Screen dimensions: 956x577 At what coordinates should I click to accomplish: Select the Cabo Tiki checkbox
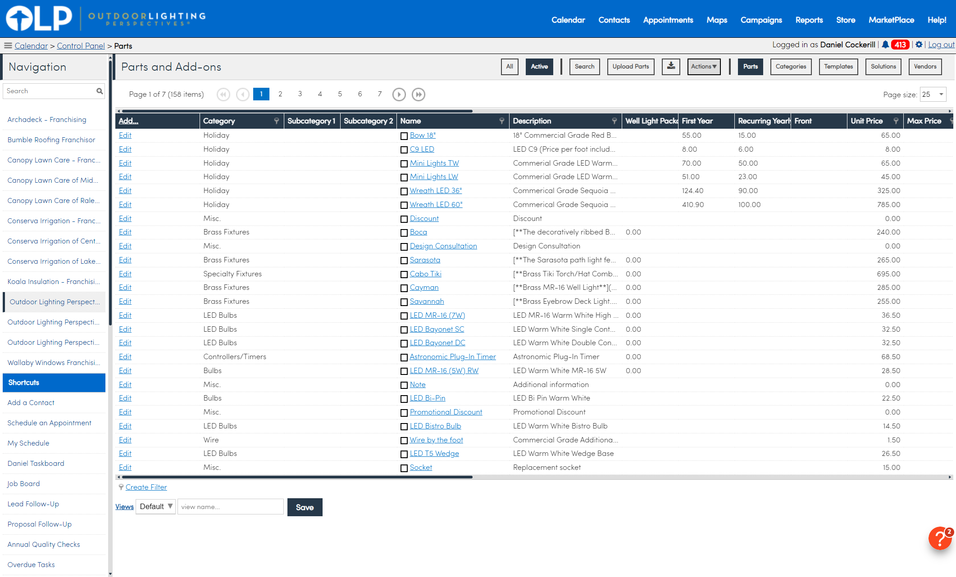404,275
